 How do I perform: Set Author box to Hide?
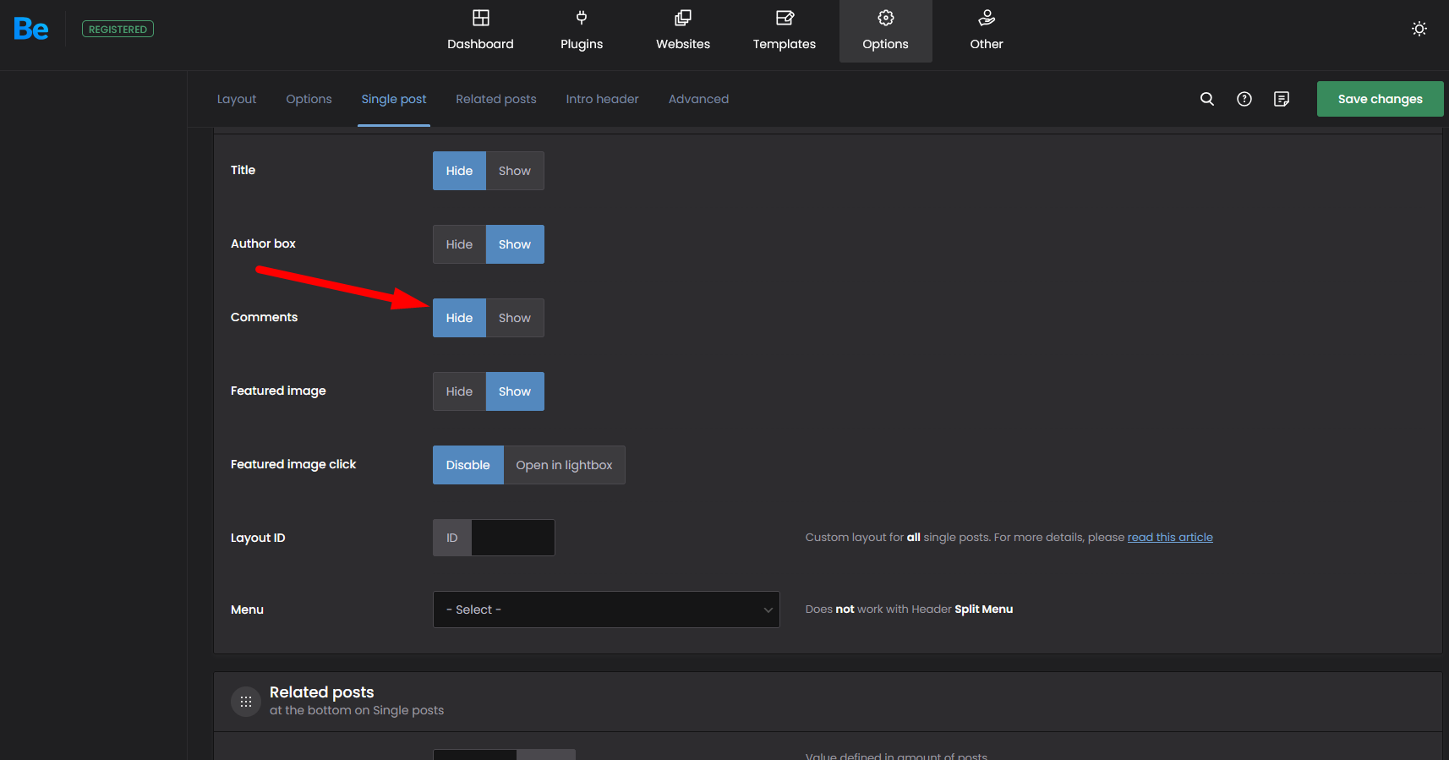[459, 244]
